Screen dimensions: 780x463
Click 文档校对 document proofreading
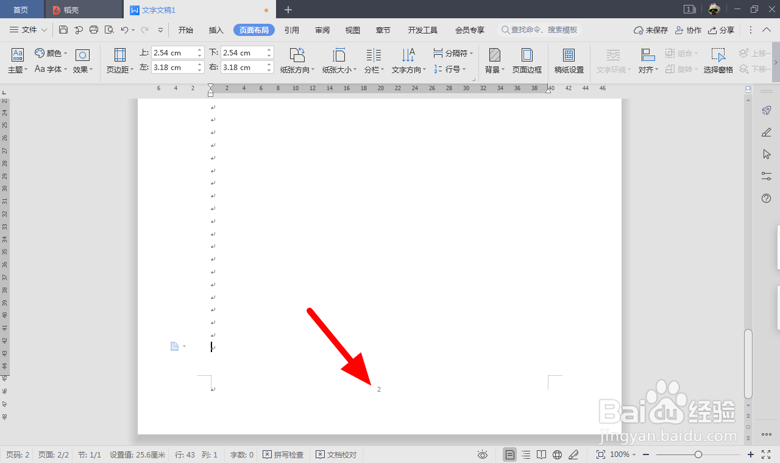click(336, 454)
